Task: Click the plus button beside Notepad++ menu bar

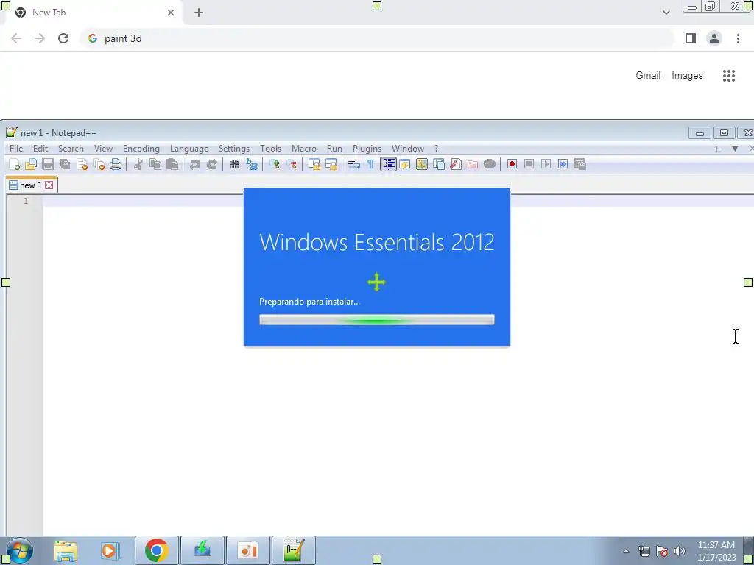Action: click(716, 149)
